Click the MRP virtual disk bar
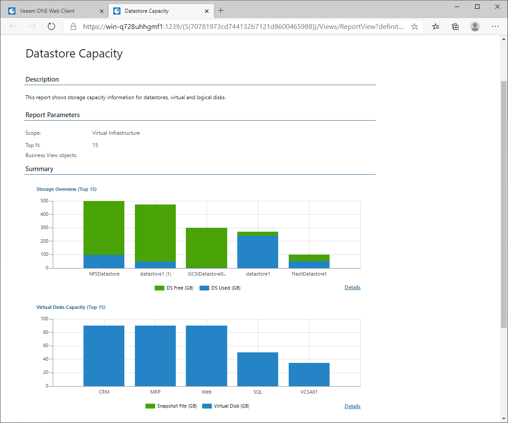This screenshot has width=508, height=423. click(x=155, y=356)
